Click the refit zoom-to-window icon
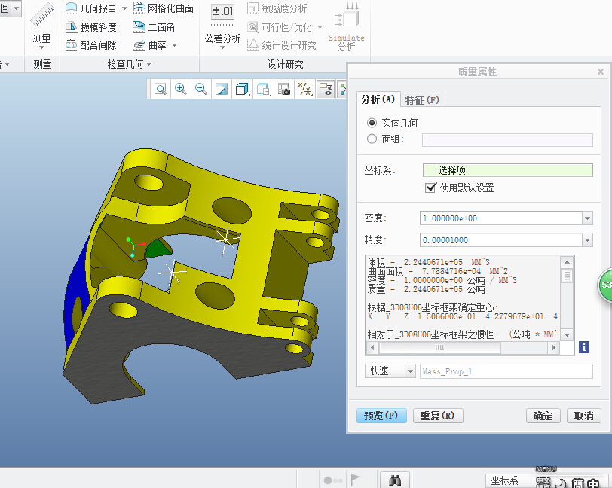The width and height of the screenshot is (612, 488). [x=161, y=89]
